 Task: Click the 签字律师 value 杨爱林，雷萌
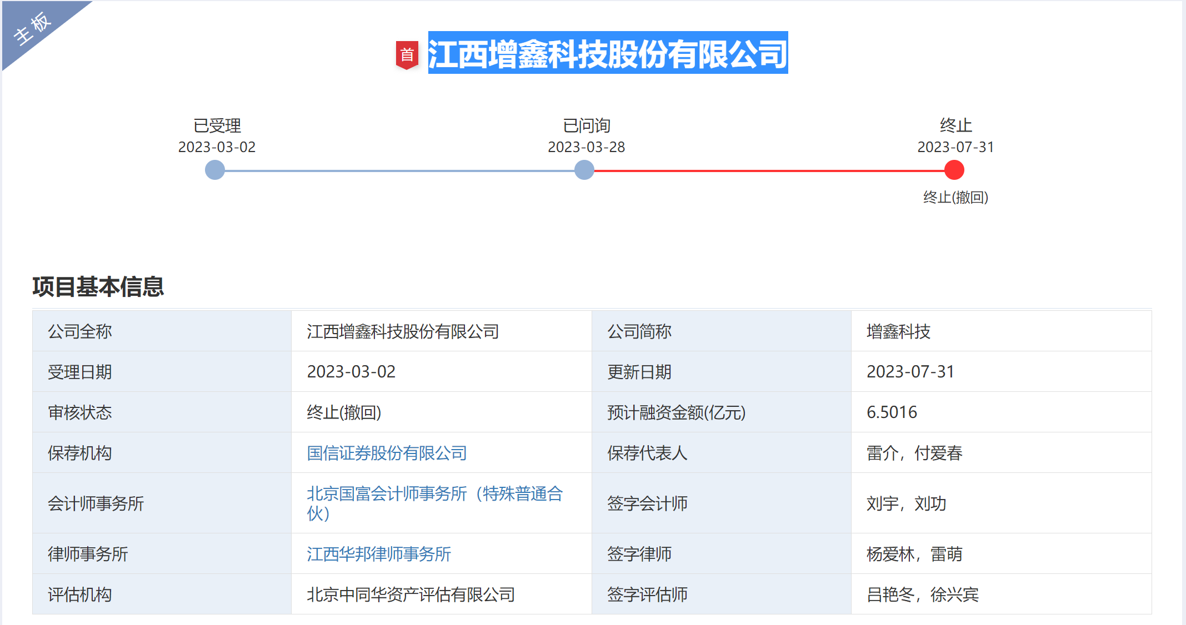(914, 553)
